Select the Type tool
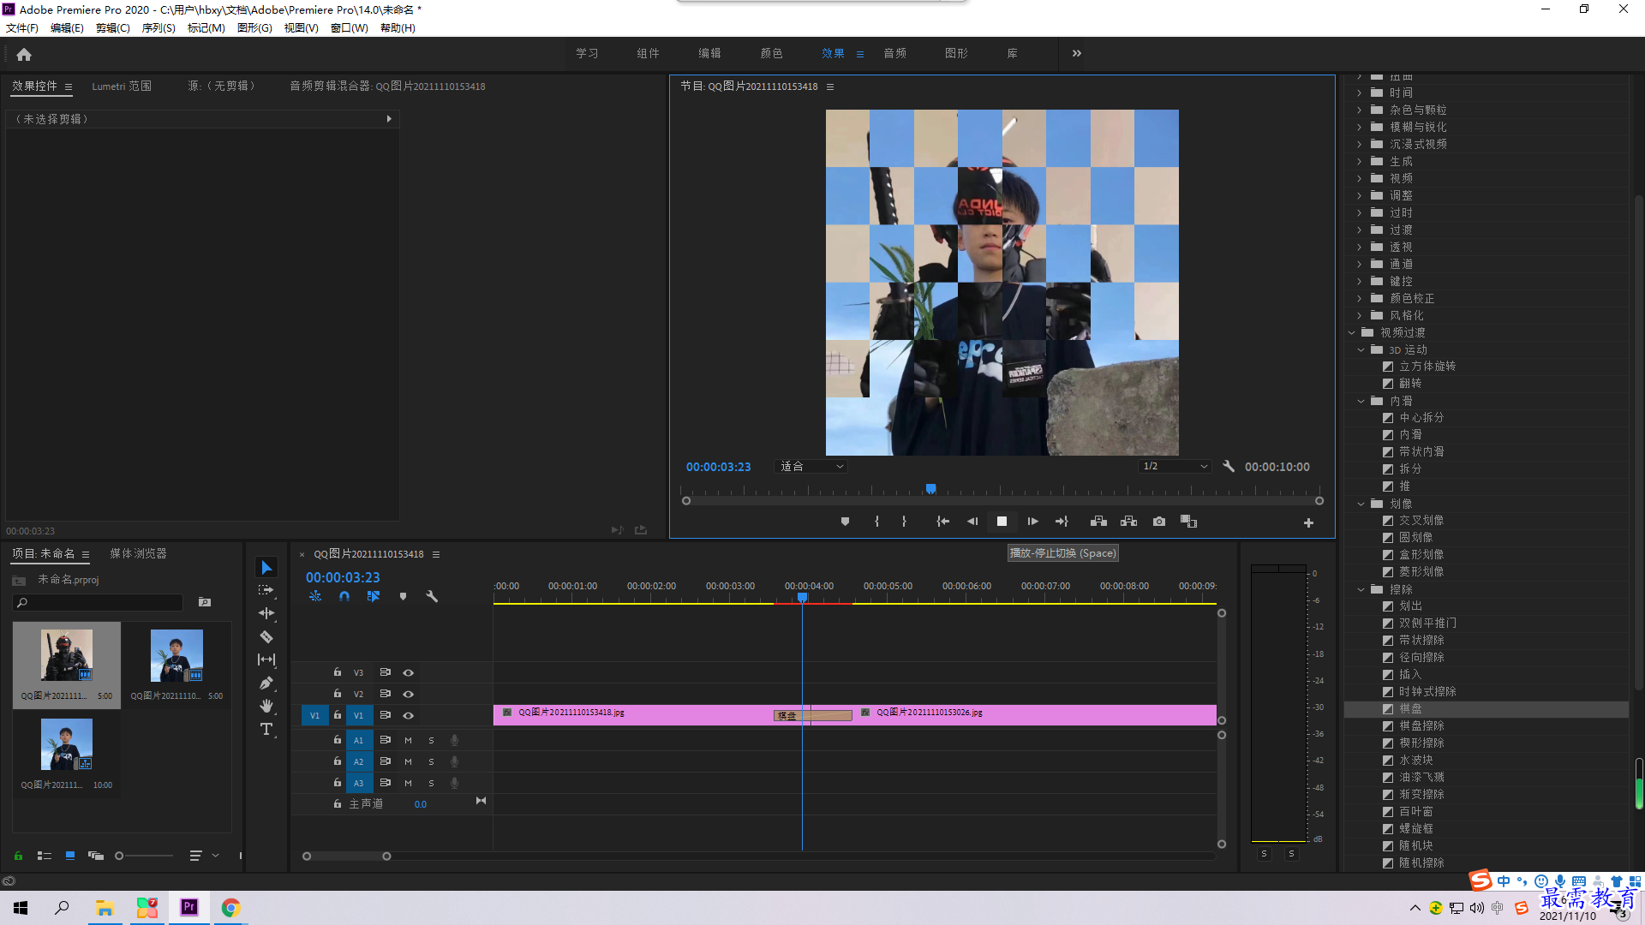Screen dimensions: 1645x925 pyautogui.click(x=266, y=729)
